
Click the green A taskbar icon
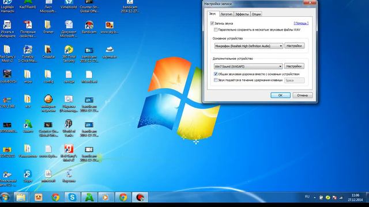(x=89, y=197)
